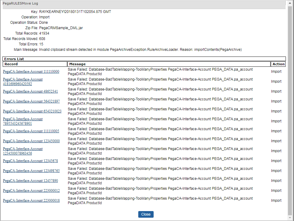Open record PegaCA-Interface-Account 123498765
Viewport: 294px width, 221px height.
point(31,171)
